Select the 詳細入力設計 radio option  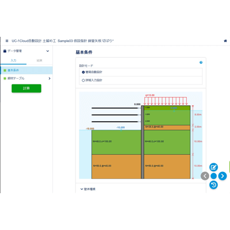(x=83, y=80)
